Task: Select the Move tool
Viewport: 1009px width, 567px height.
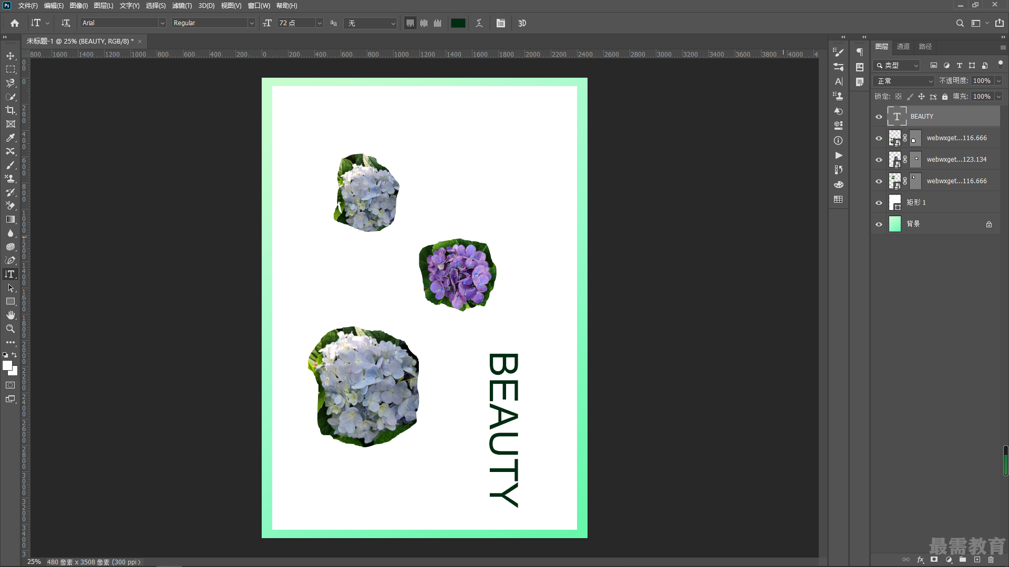Action: [11, 56]
